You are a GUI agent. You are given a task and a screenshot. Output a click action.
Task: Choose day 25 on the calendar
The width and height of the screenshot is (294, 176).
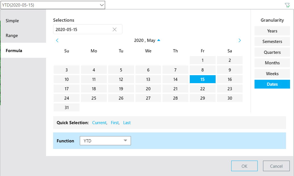(94, 98)
